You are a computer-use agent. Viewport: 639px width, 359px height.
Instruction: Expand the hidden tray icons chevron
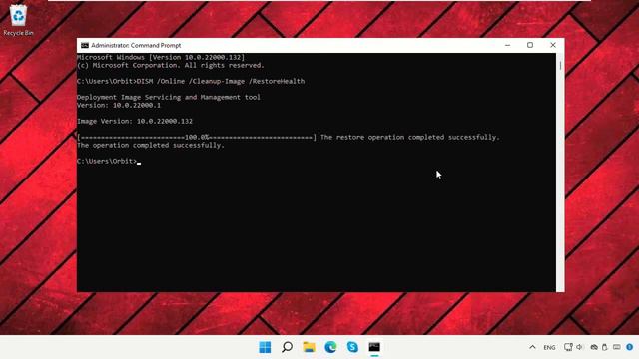[x=532, y=347]
